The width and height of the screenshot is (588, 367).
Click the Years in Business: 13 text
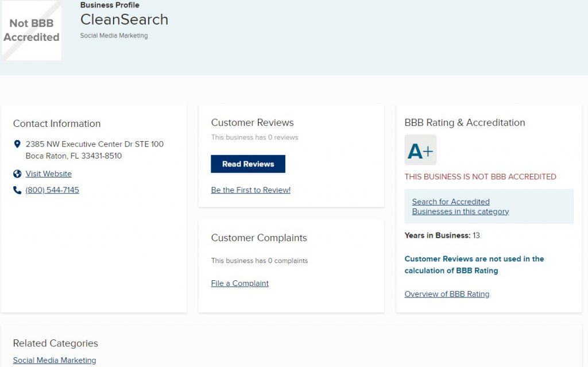pyautogui.click(x=442, y=235)
